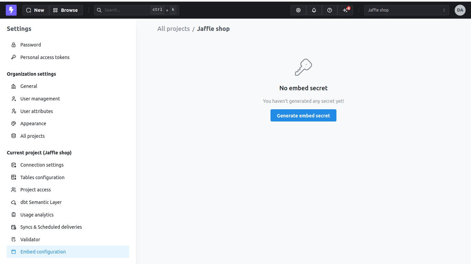Click the DA user avatar
The height and width of the screenshot is (264, 471).
click(x=460, y=10)
